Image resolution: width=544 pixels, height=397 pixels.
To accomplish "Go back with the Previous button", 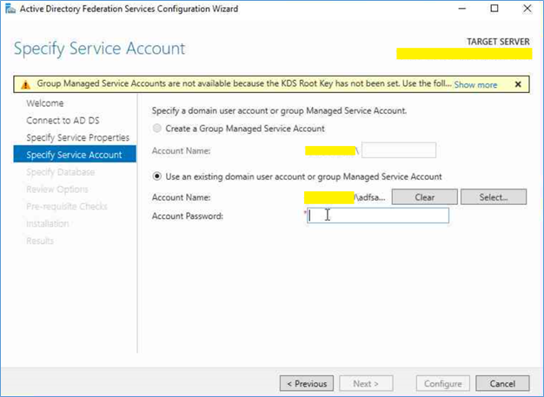I will click(307, 383).
